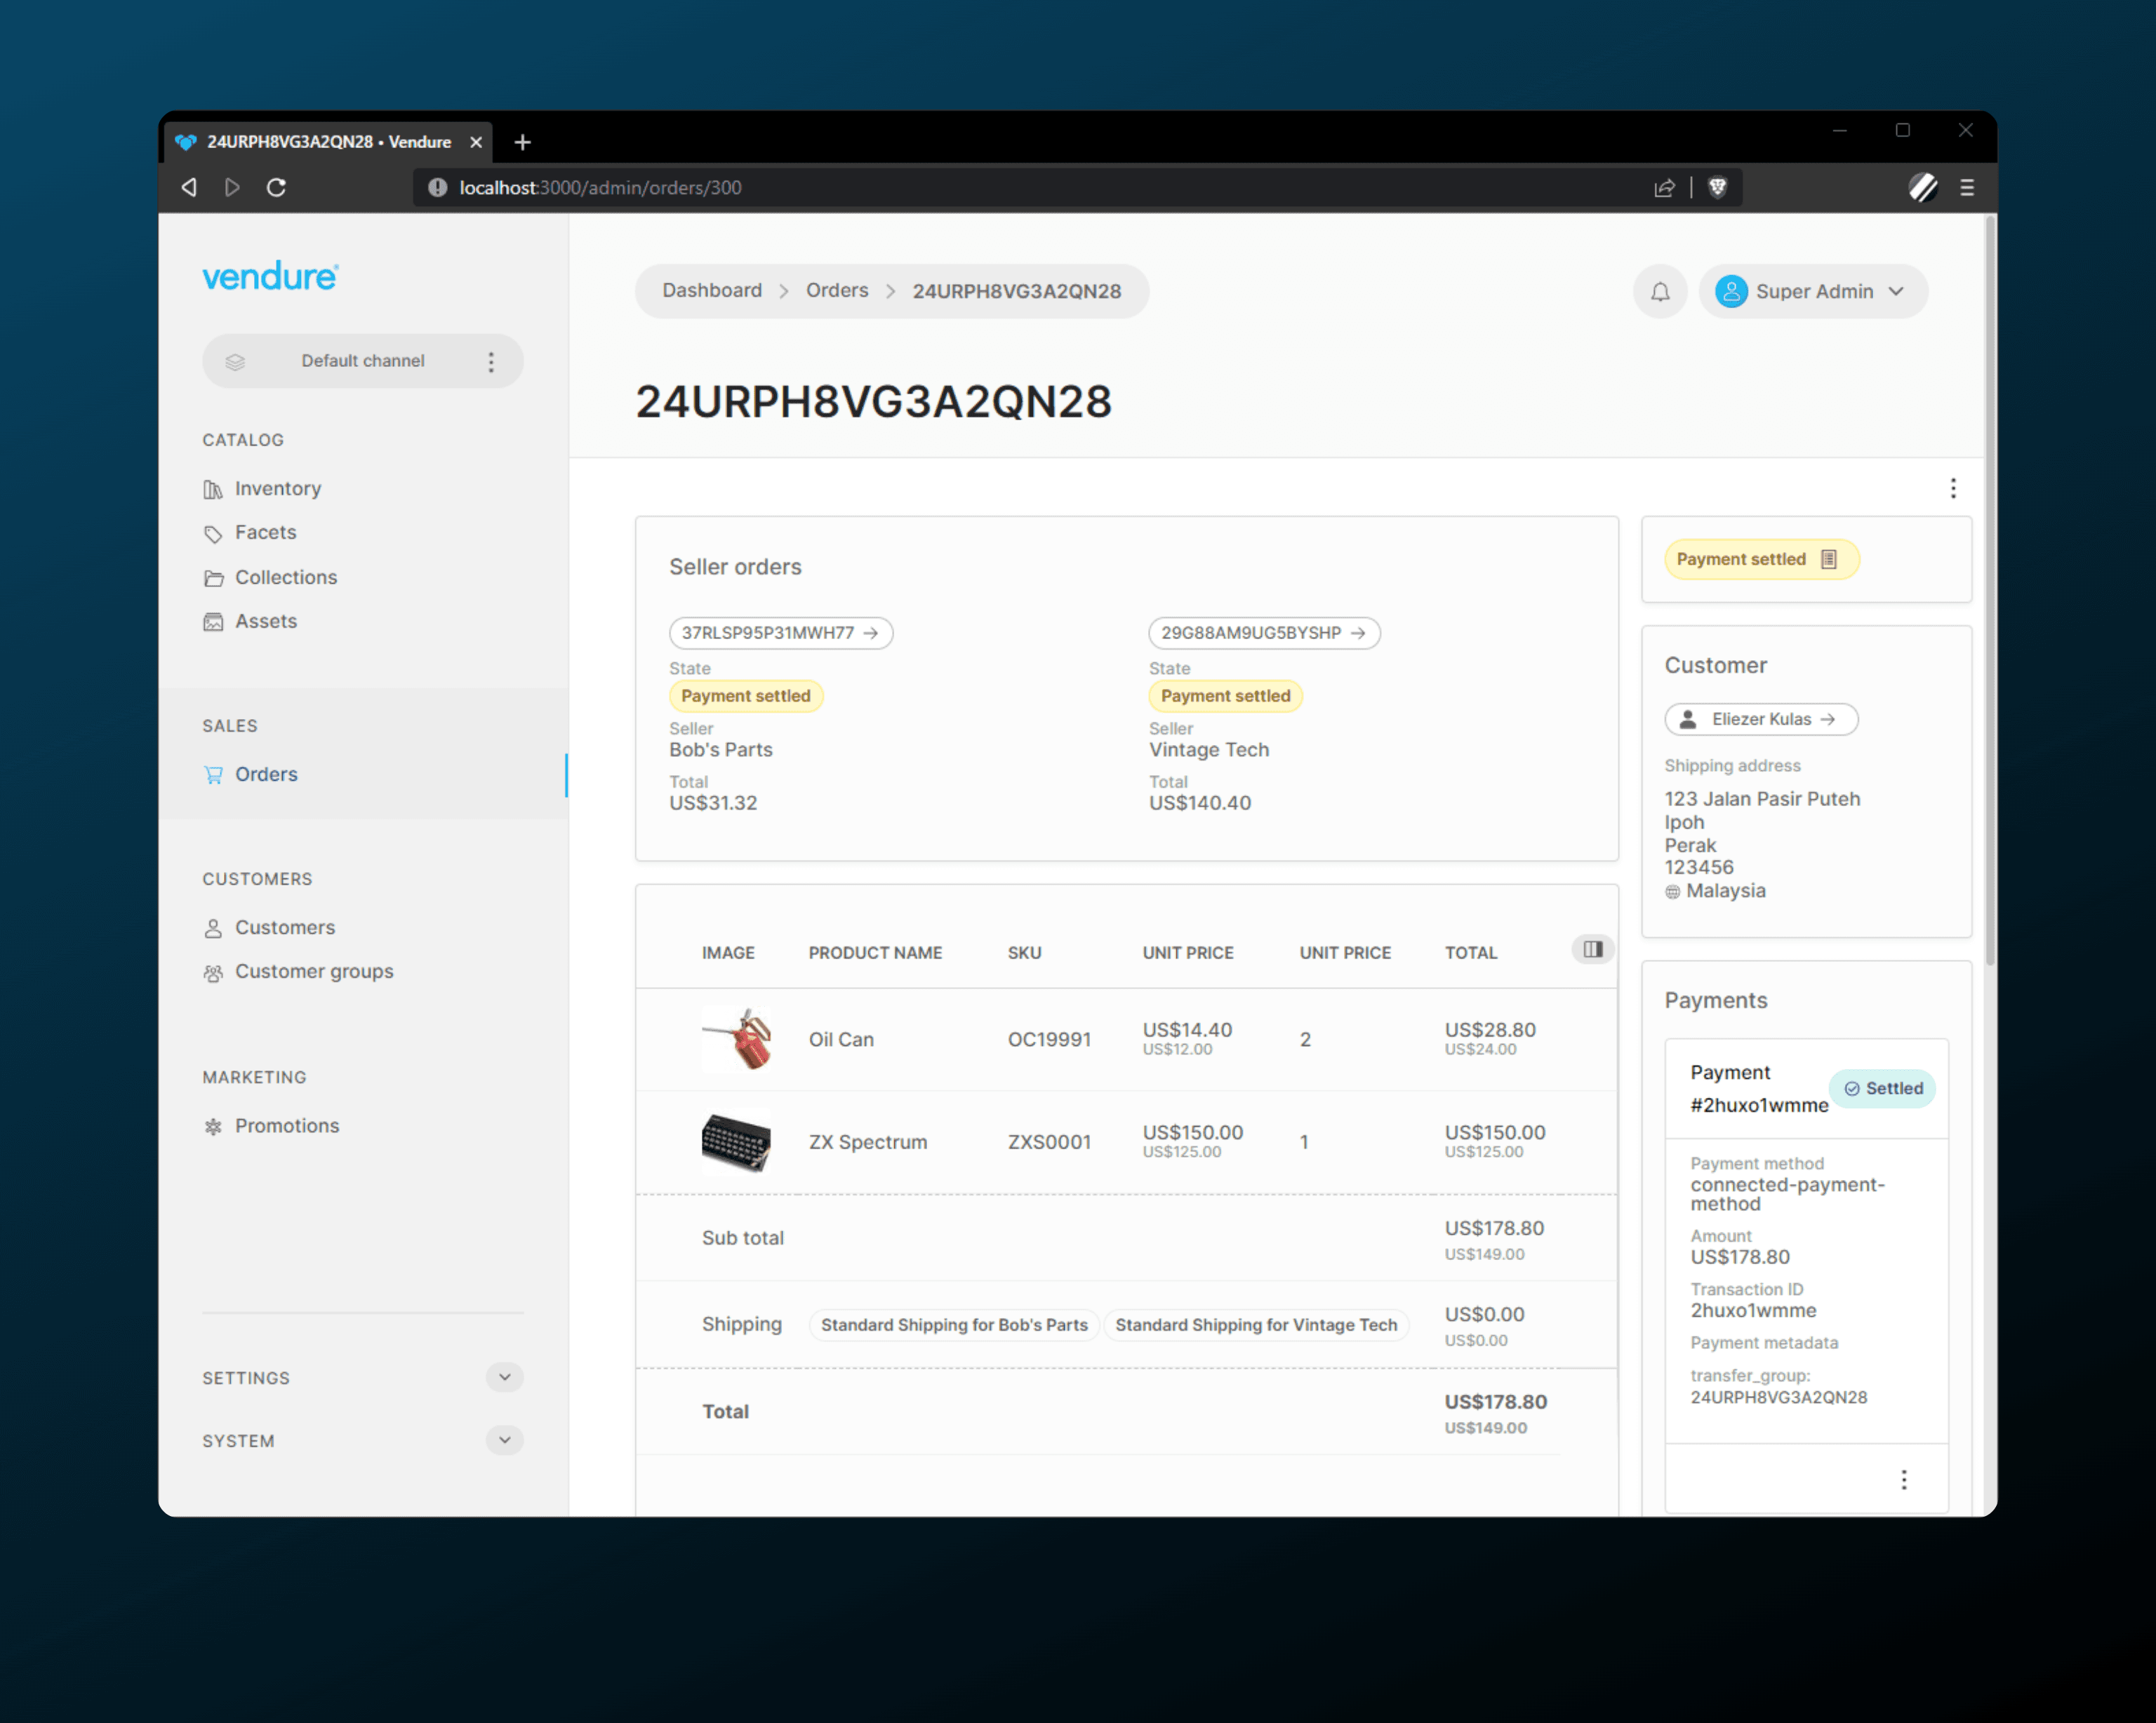Open a new browser tab
This screenshot has width=2156, height=1723.
point(522,142)
